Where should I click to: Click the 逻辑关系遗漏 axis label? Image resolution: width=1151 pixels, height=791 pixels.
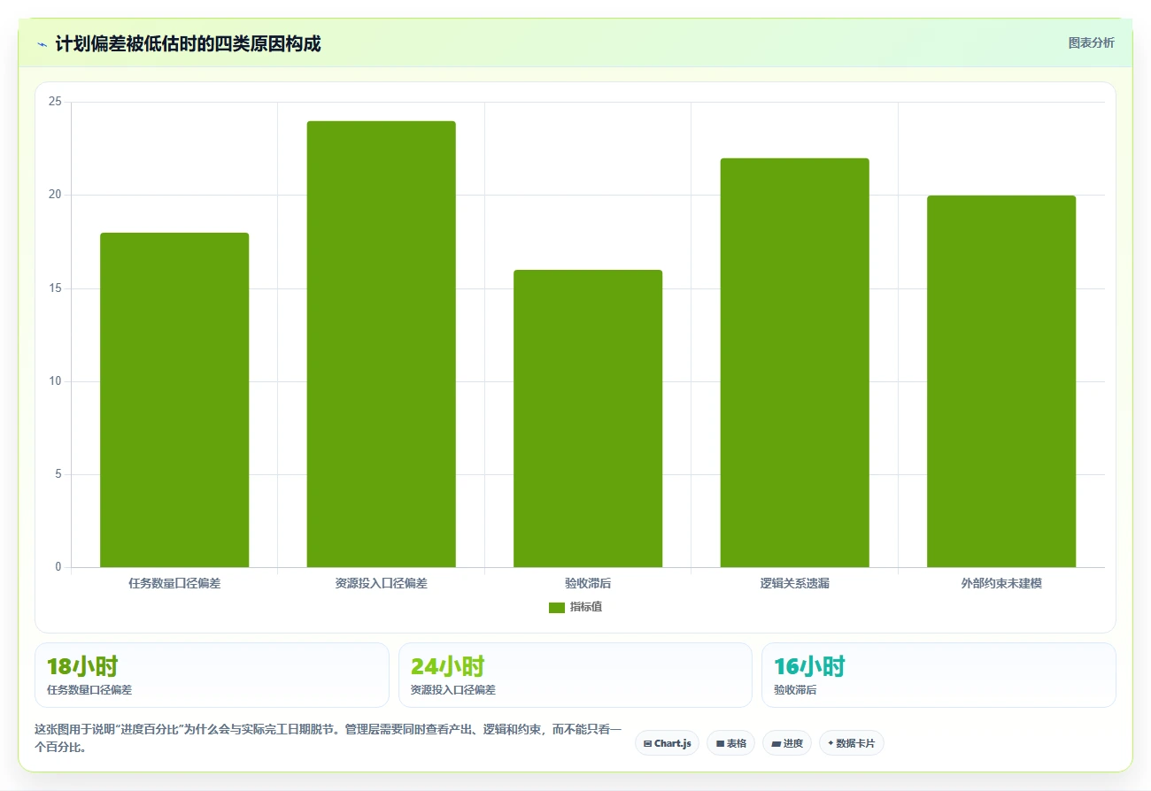pos(794,584)
